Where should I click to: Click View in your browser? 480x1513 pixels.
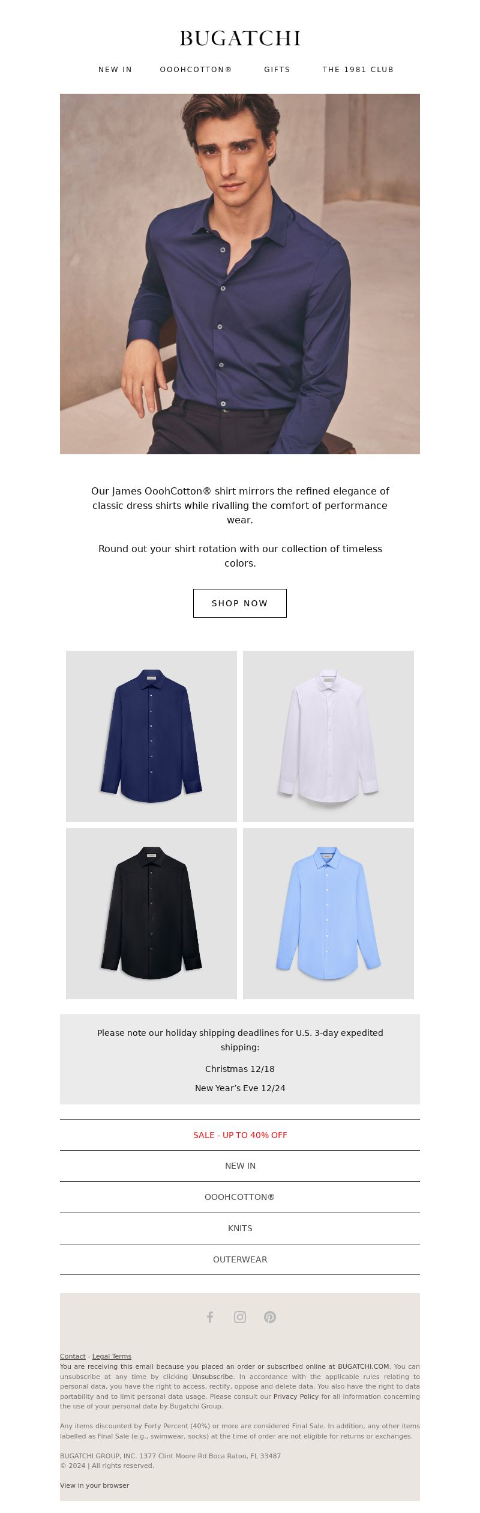click(94, 1485)
